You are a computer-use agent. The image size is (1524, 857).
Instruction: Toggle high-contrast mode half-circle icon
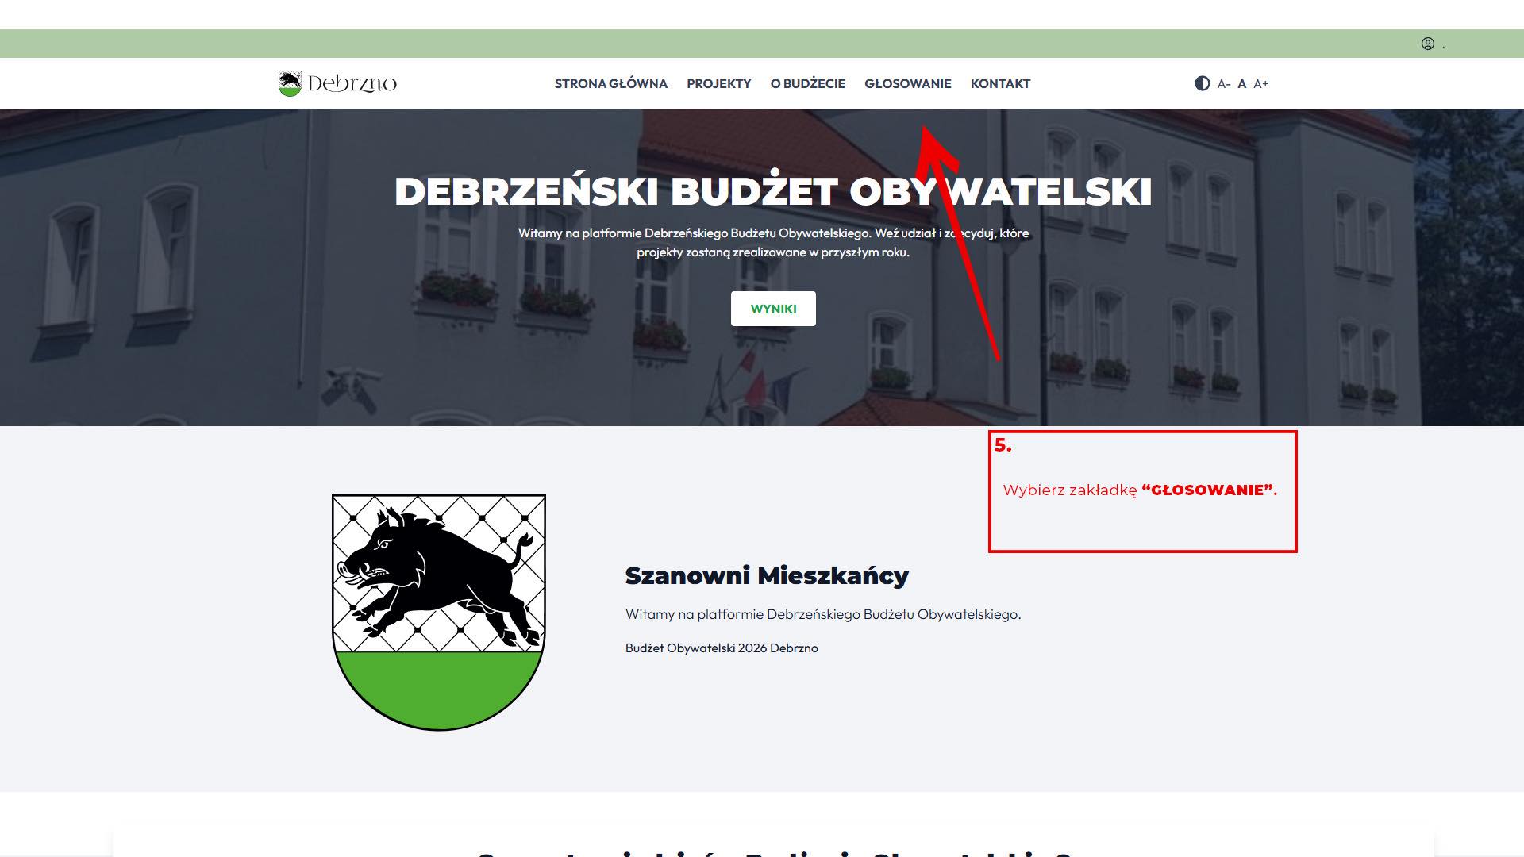tap(1202, 83)
